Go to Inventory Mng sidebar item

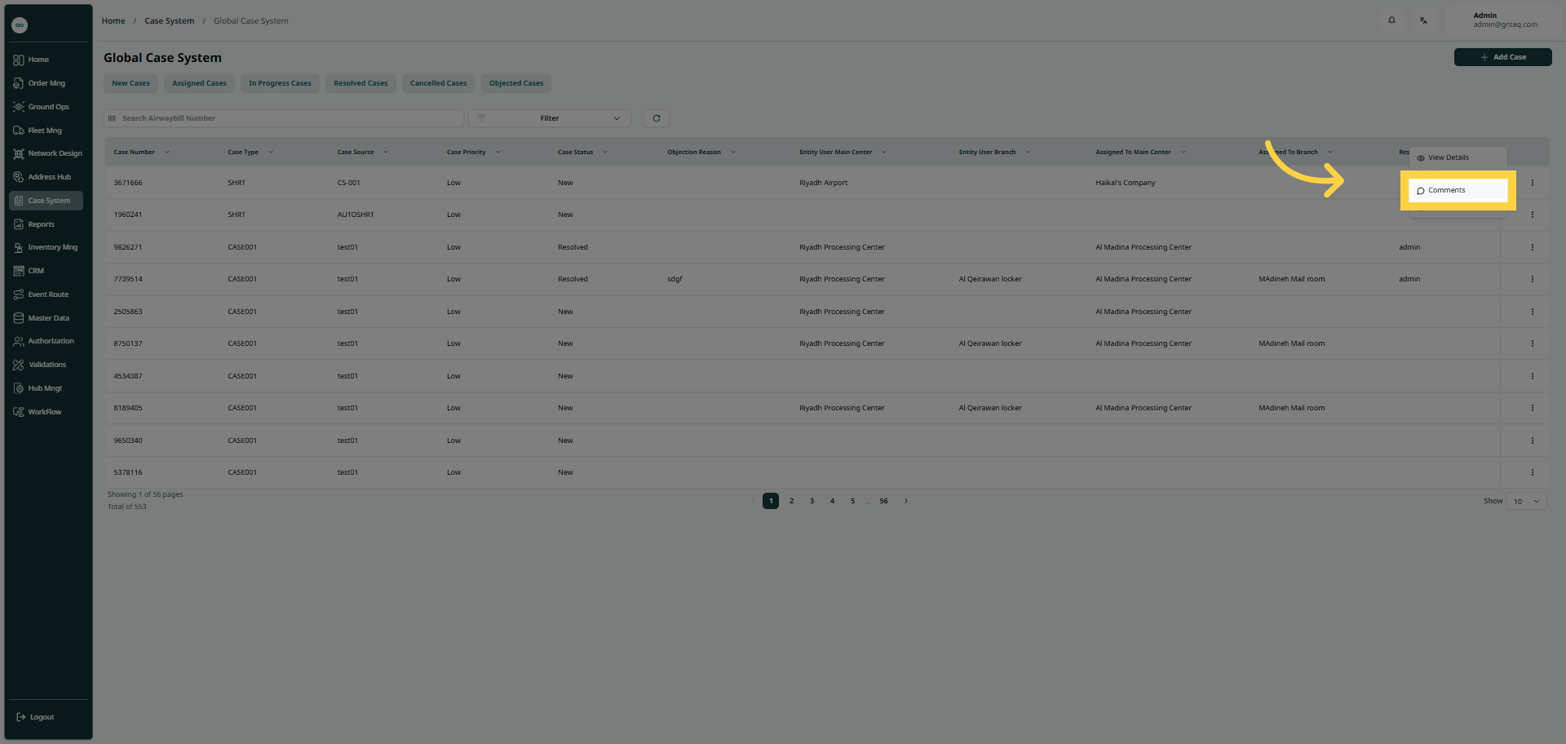click(52, 247)
